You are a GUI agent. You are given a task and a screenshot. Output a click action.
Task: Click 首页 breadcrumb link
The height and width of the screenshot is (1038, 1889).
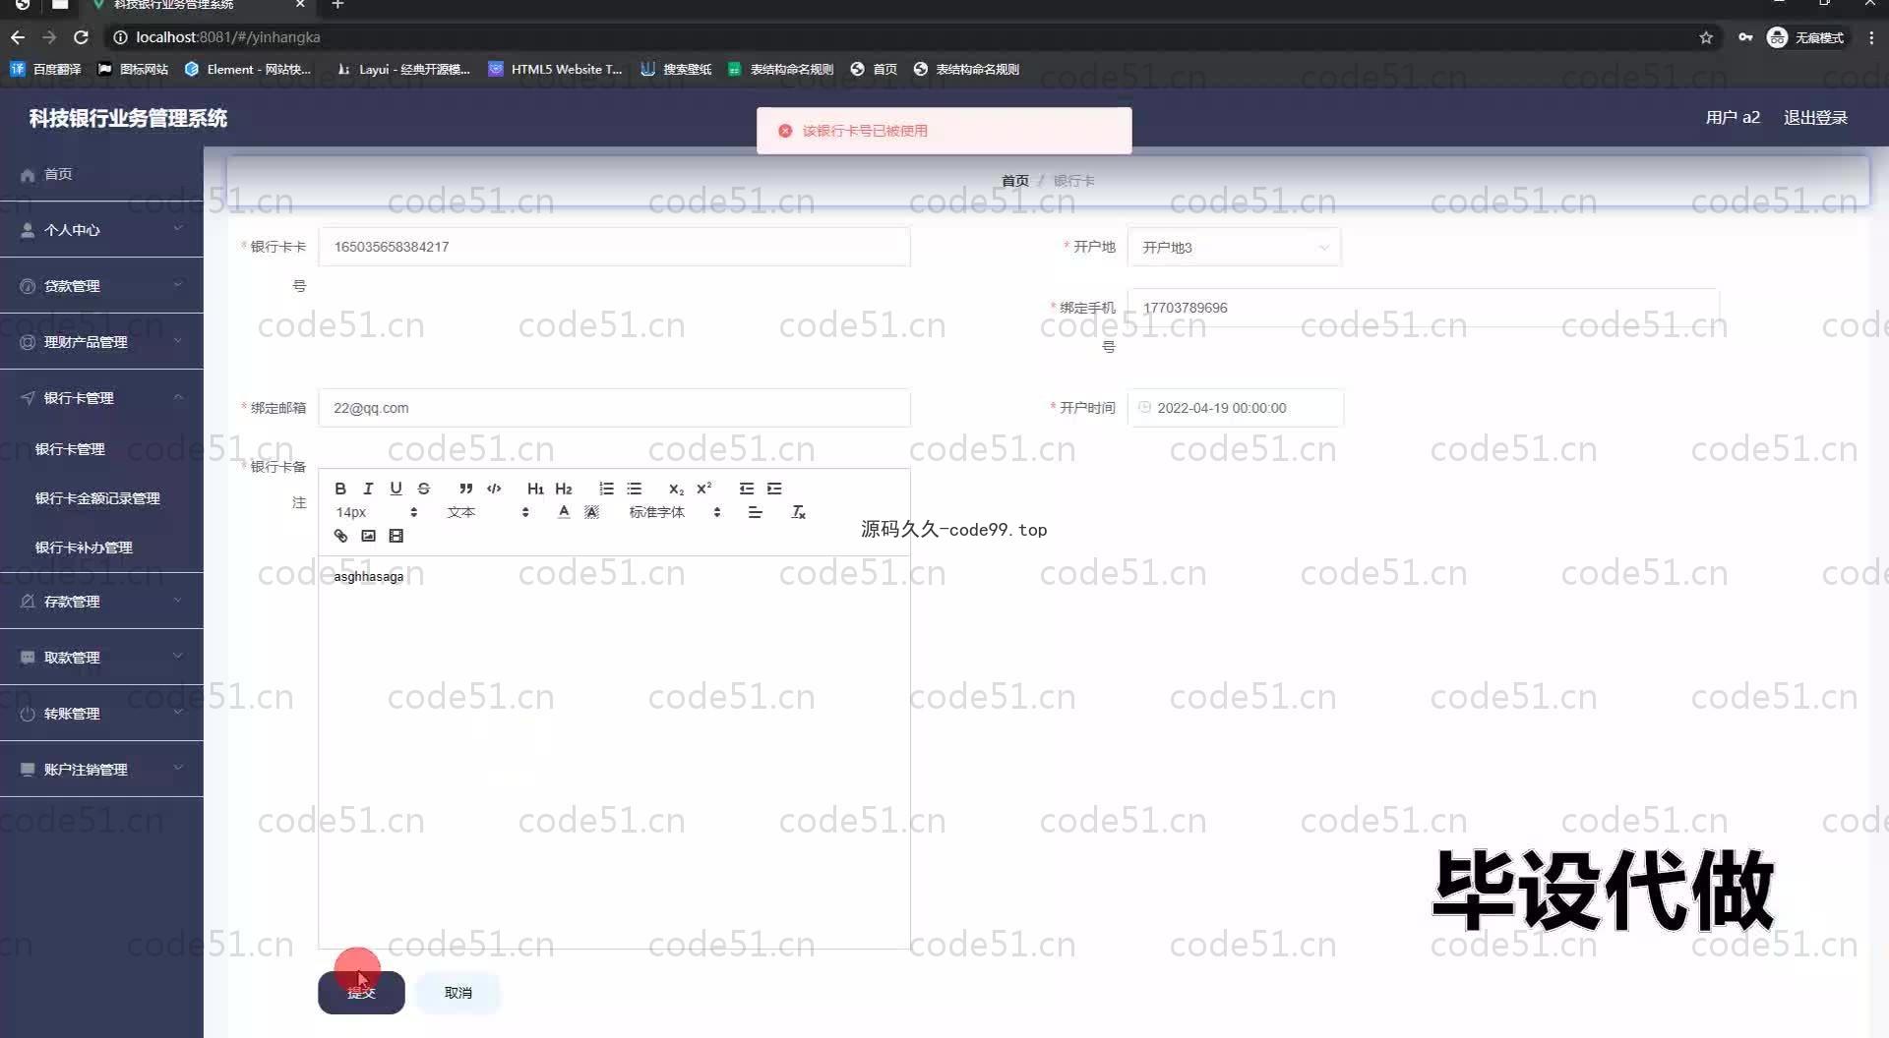[x=1014, y=181]
